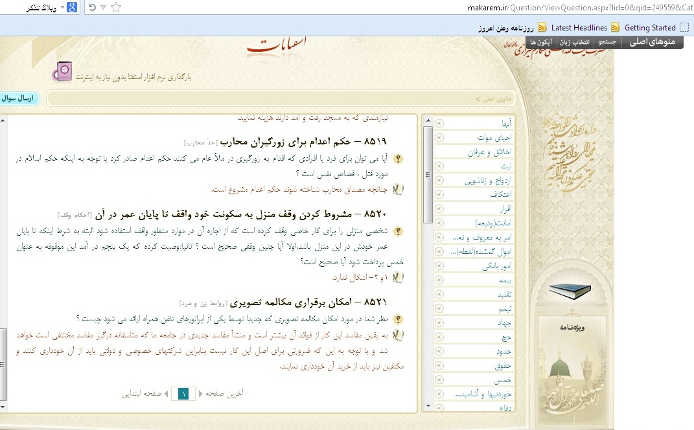
Task: Click the Getting Started bookmark page icon
Action: (684, 27)
